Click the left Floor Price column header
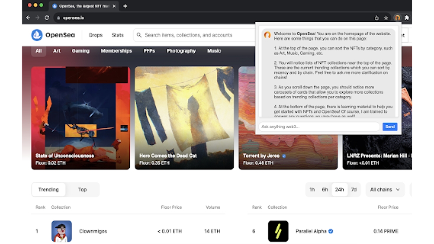This screenshot has height=244, width=434. 171,207
